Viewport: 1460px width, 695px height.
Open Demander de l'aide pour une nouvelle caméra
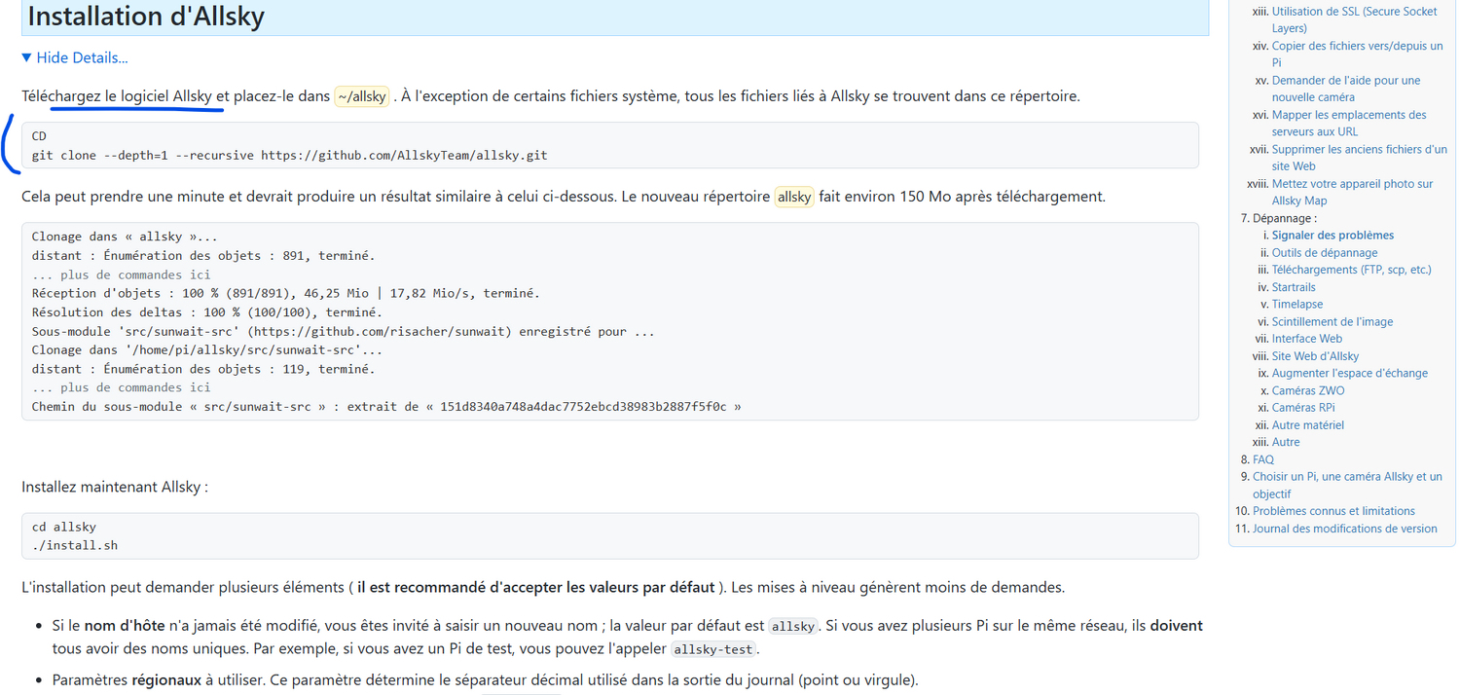[1345, 89]
